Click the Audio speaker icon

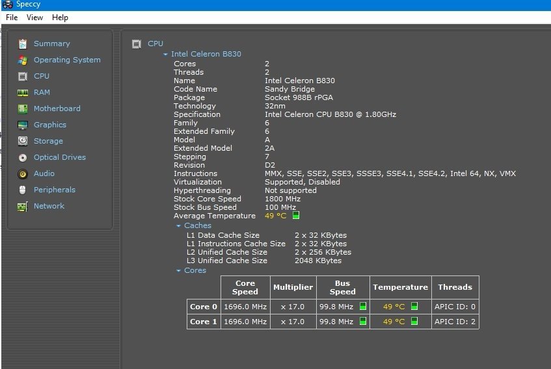pos(23,173)
